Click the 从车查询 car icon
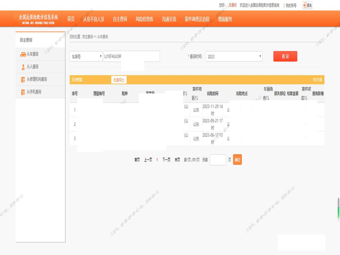340x255 pixels. pyautogui.click(x=23, y=54)
